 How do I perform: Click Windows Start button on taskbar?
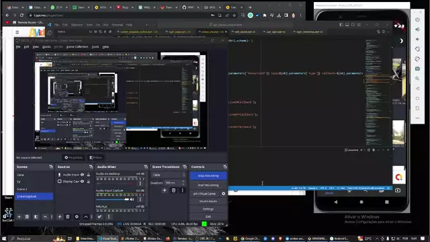[4, 239]
